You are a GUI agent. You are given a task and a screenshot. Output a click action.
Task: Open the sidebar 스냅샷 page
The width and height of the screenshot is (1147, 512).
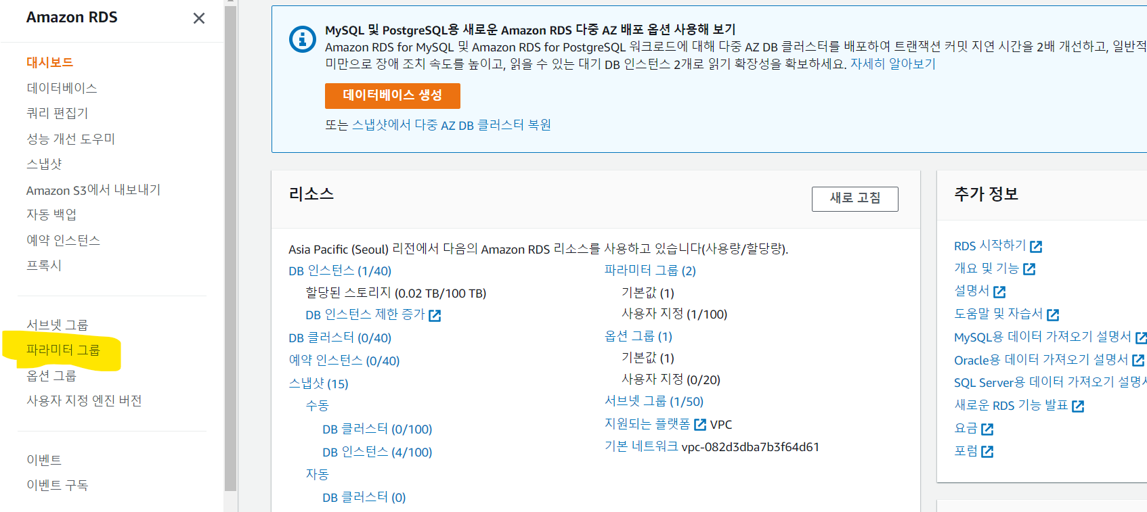pyautogui.click(x=44, y=164)
